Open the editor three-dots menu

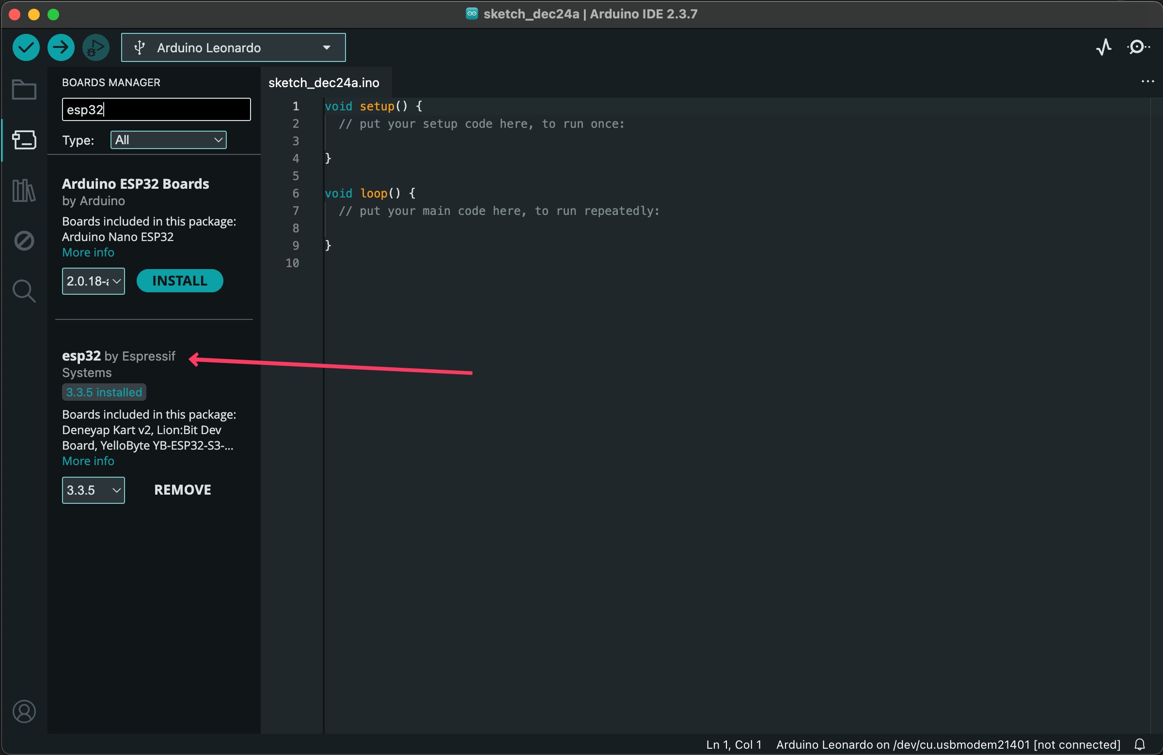pos(1147,81)
